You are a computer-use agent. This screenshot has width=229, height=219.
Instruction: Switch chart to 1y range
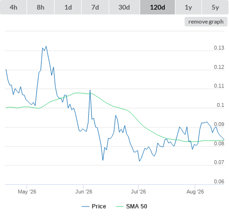point(188,7)
